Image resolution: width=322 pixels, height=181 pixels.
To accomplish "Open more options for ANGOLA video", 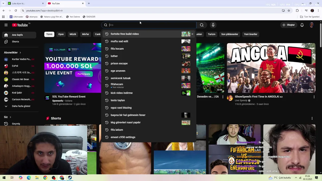I will (314, 97).
